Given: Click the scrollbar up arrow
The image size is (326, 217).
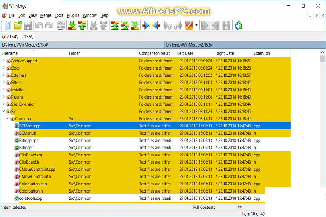Looking at the screenshot, I should pyautogui.click(x=322, y=52).
